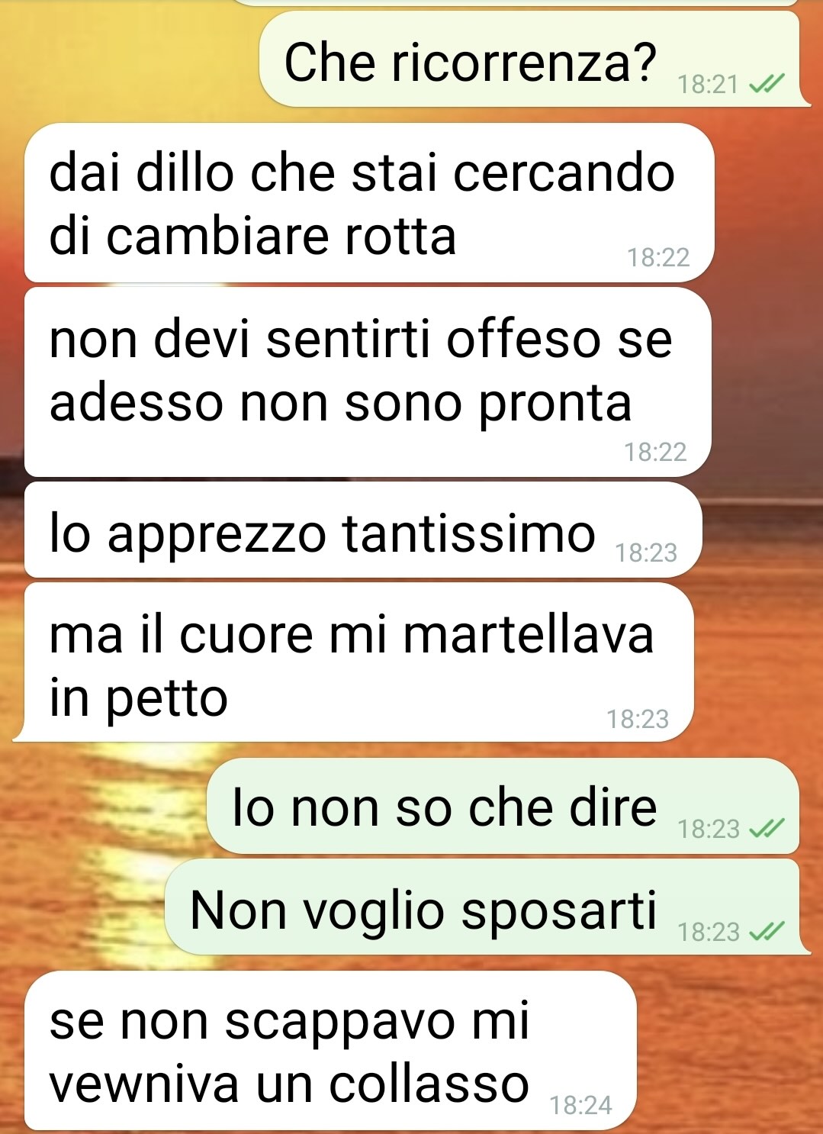Tap the 'non devi sentirti offeso' message bubble
This screenshot has width=823, height=1134.
368,382
